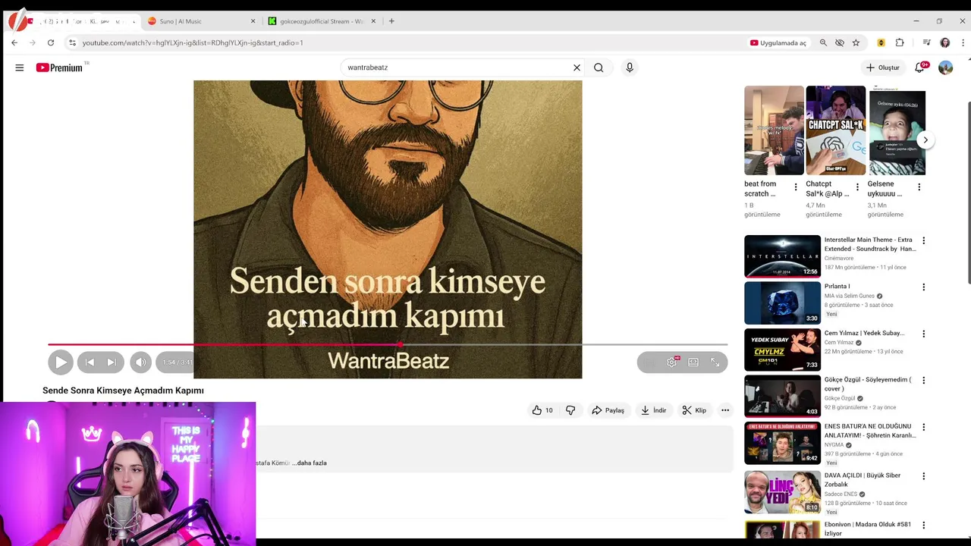Create a clip with Klip
Image resolution: width=971 pixels, height=546 pixels.
pos(694,410)
